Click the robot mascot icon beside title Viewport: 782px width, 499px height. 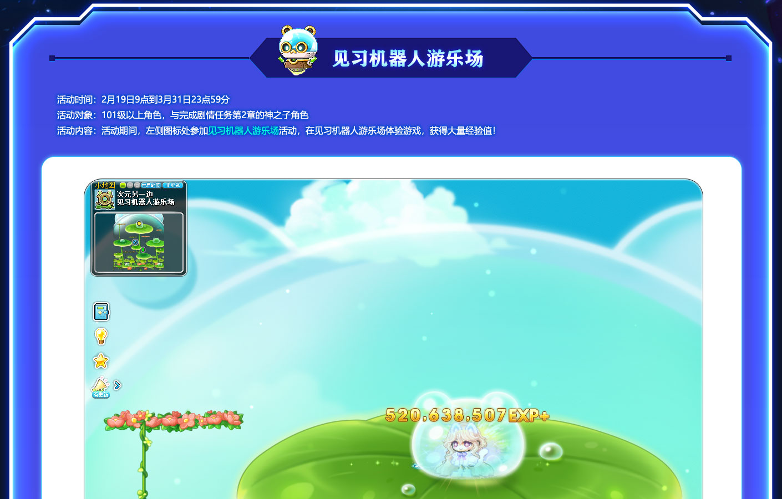tap(298, 50)
